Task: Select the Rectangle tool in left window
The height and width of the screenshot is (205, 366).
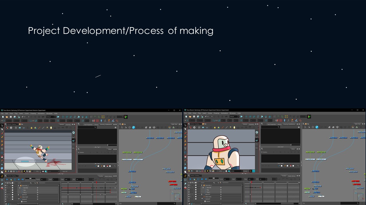Action: pyautogui.click(x=2, y=153)
